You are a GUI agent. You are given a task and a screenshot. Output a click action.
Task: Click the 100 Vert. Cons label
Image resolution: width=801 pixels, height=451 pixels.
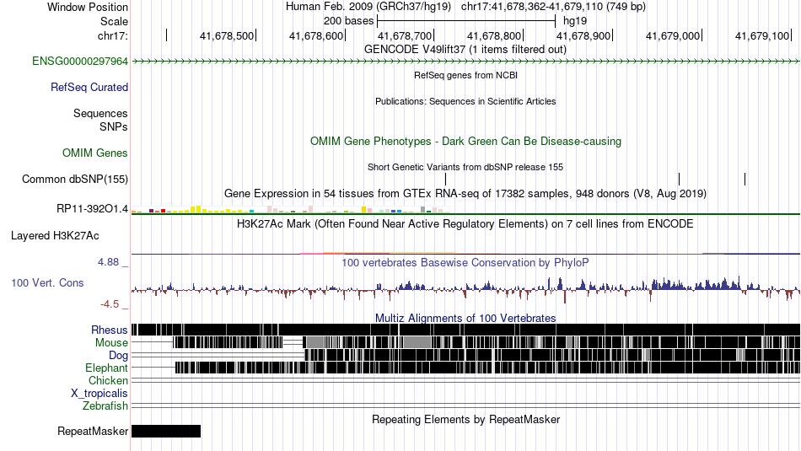tap(47, 283)
